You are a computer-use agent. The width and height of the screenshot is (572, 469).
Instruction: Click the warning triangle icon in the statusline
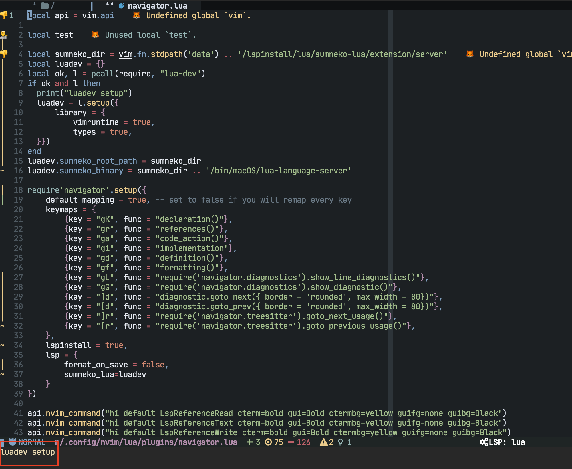click(323, 442)
